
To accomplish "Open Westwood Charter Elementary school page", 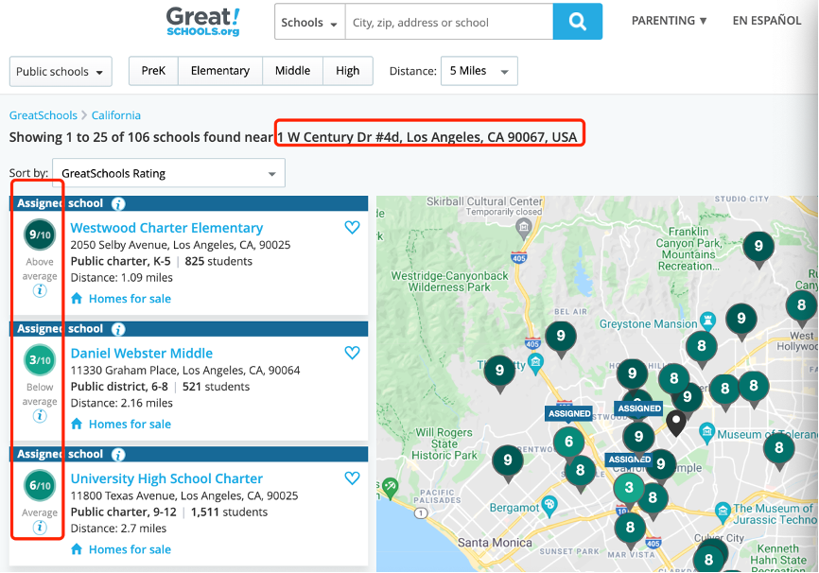I will coord(166,228).
